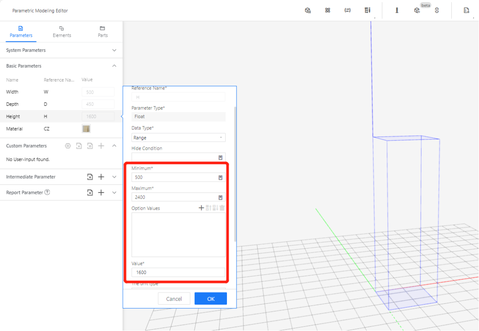The width and height of the screenshot is (479, 331).
Task: Click the cube icon with beta badge
Action: [417, 10]
